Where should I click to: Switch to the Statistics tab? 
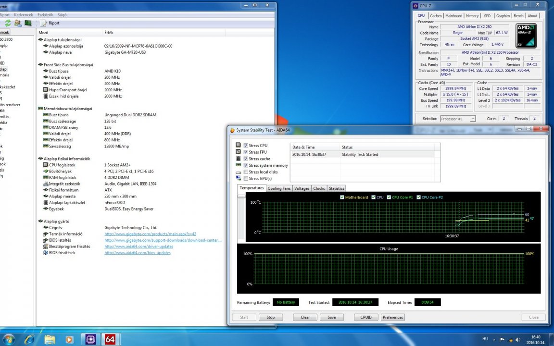[336, 188]
